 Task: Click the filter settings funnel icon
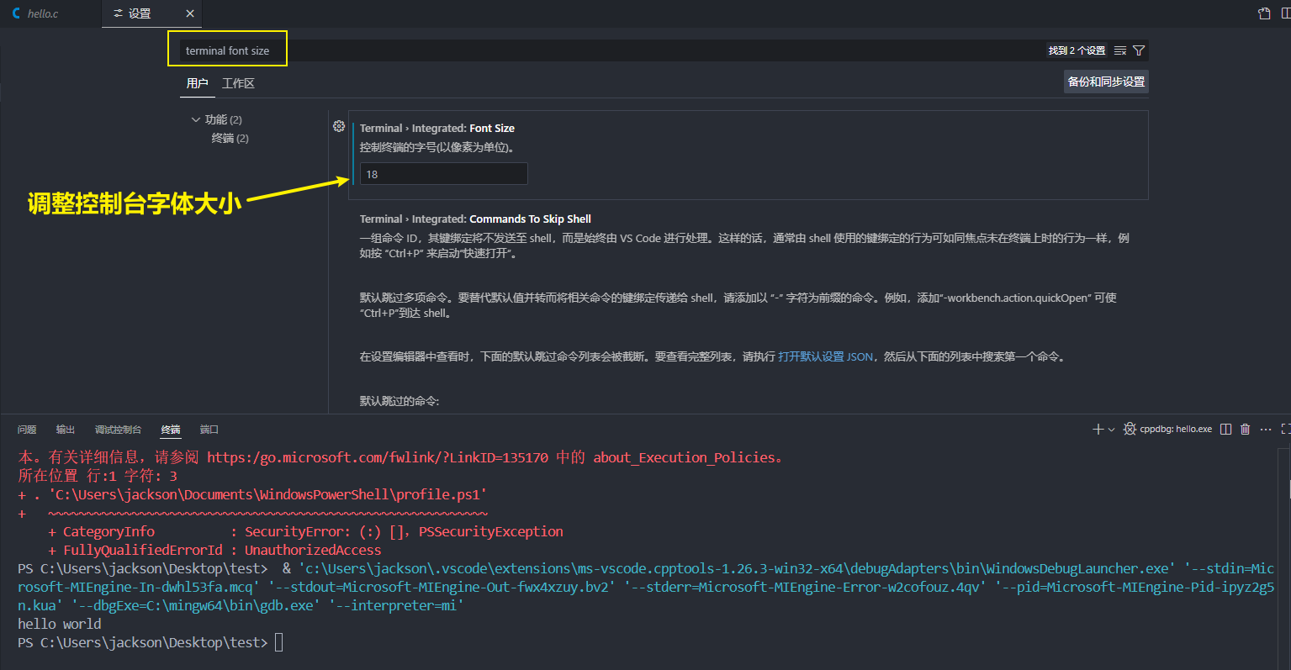click(x=1139, y=50)
